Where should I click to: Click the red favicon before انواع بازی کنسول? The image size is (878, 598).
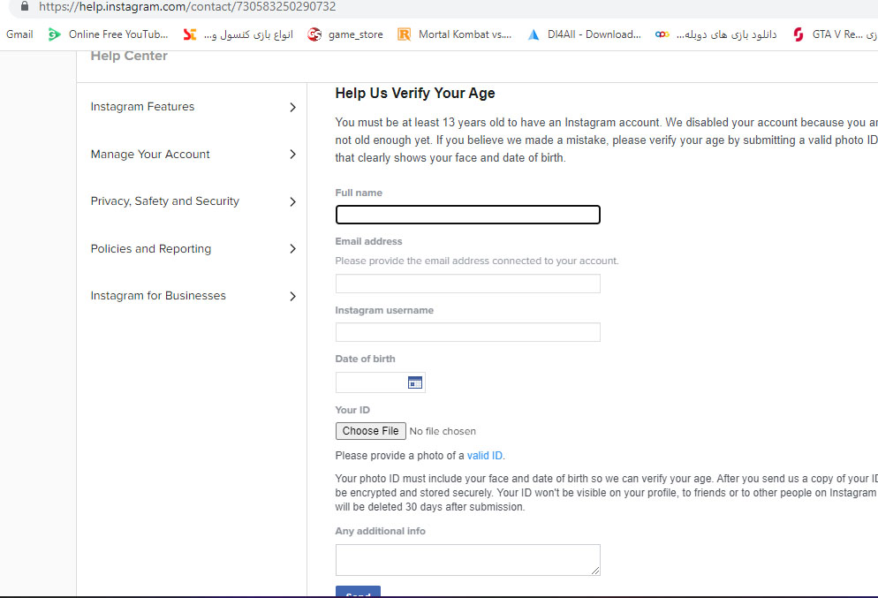click(190, 34)
